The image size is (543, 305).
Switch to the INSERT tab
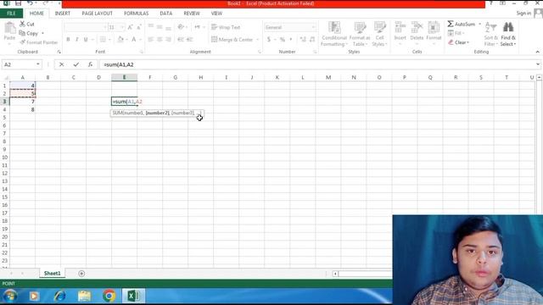(63, 14)
